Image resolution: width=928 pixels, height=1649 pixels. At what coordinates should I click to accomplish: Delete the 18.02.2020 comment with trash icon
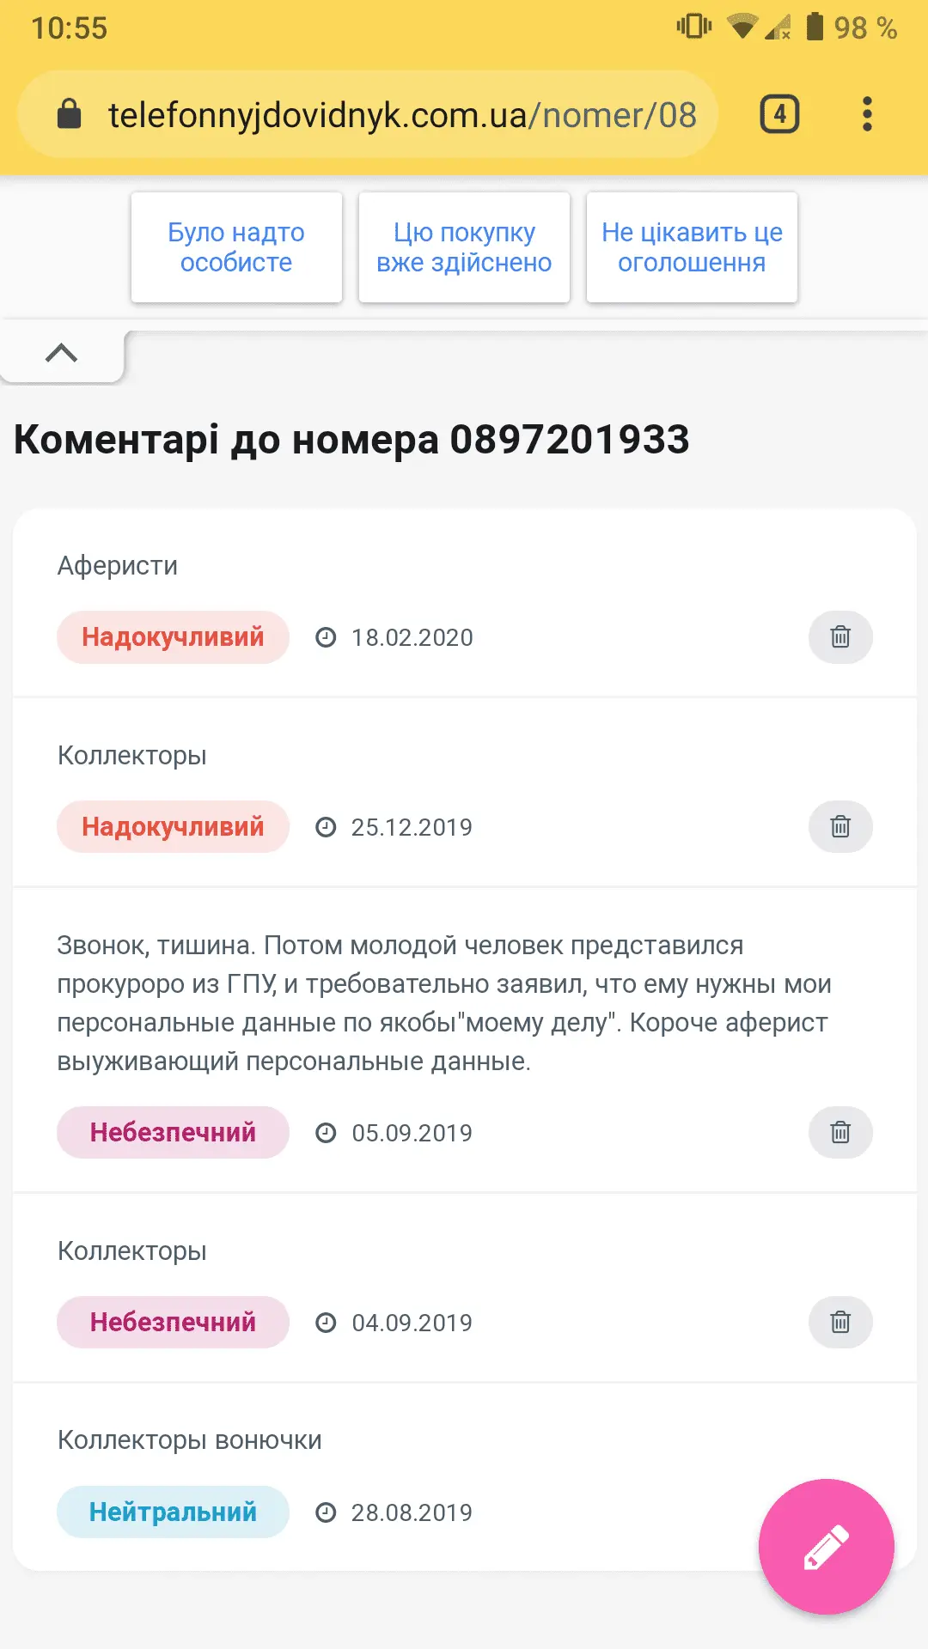coord(840,637)
